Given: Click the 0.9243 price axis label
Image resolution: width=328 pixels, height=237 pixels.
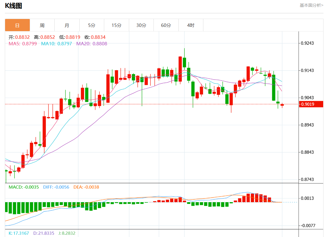Looking at the screenshot, I should 307,43.
